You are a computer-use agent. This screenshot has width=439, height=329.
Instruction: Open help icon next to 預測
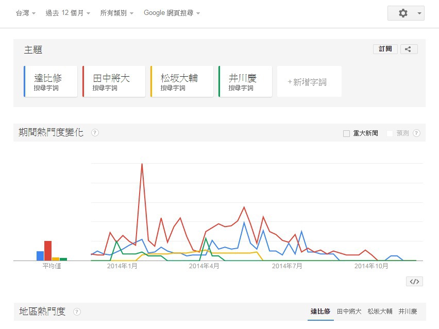[416, 133]
